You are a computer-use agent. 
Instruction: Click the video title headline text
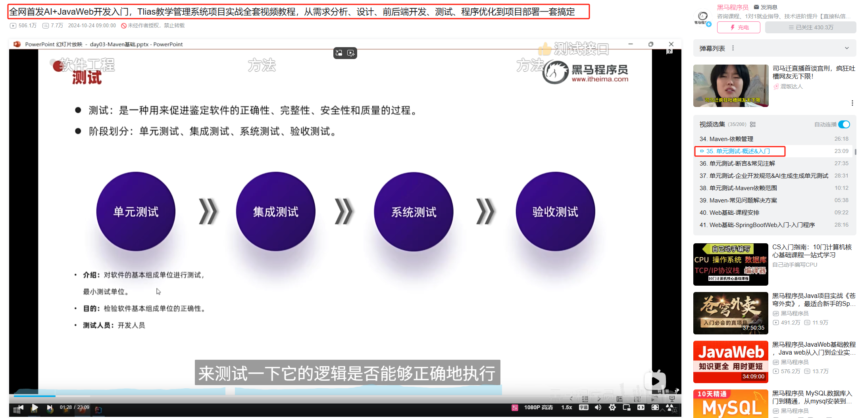click(x=292, y=12)
